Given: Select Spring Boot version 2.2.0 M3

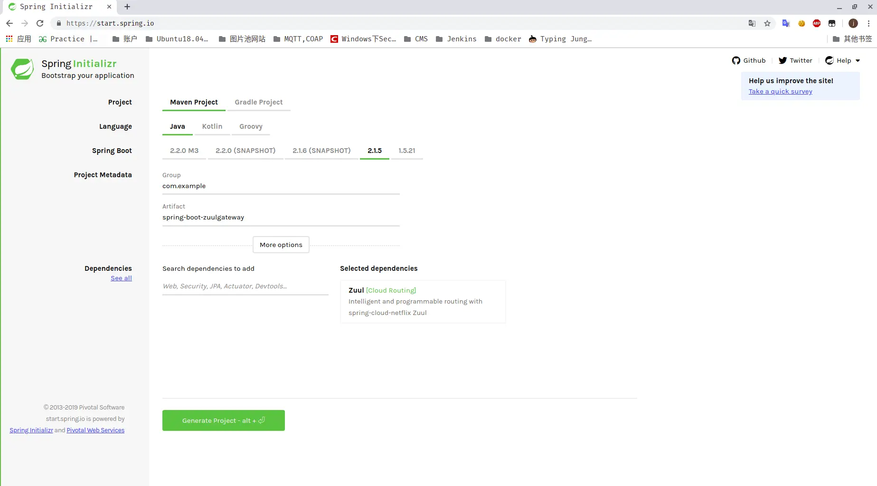Looking at the screenshot, I should click(184, 151).
